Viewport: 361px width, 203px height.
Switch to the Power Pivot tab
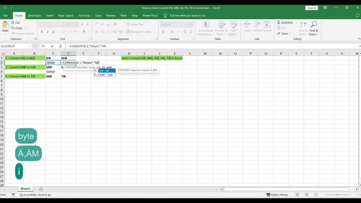coord(150,16)
